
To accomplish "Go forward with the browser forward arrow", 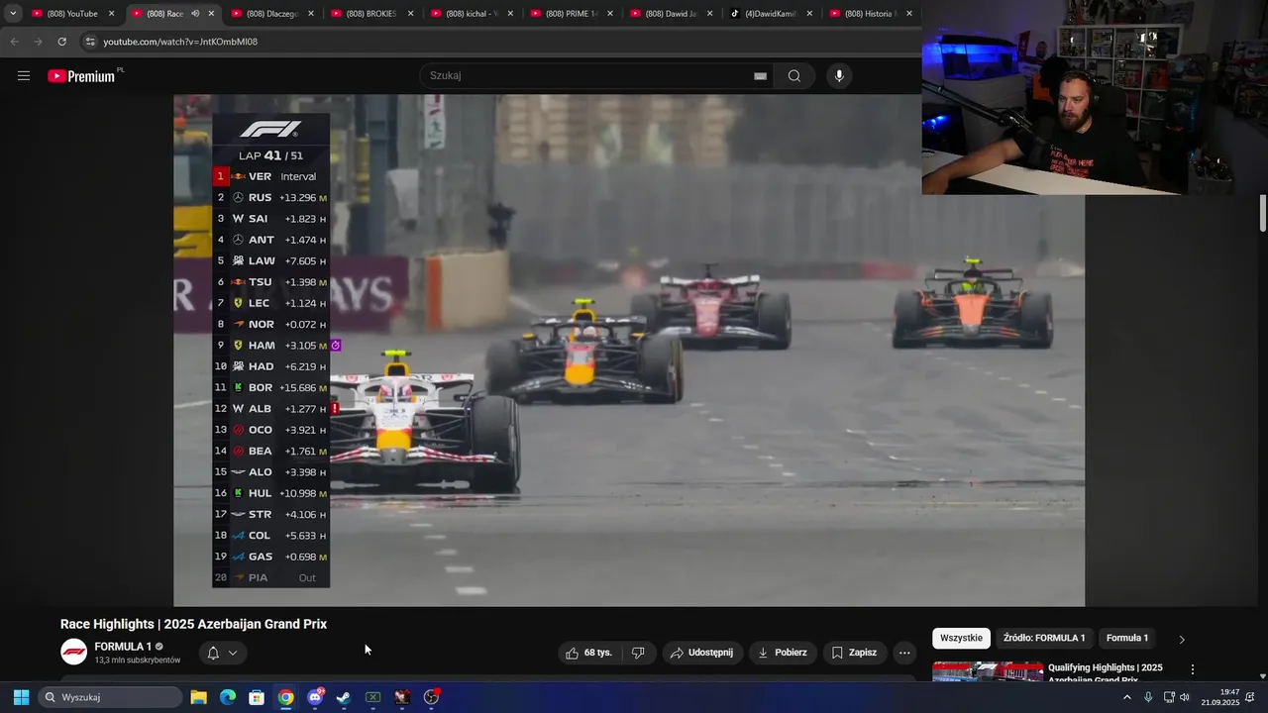I will point(38,42).
